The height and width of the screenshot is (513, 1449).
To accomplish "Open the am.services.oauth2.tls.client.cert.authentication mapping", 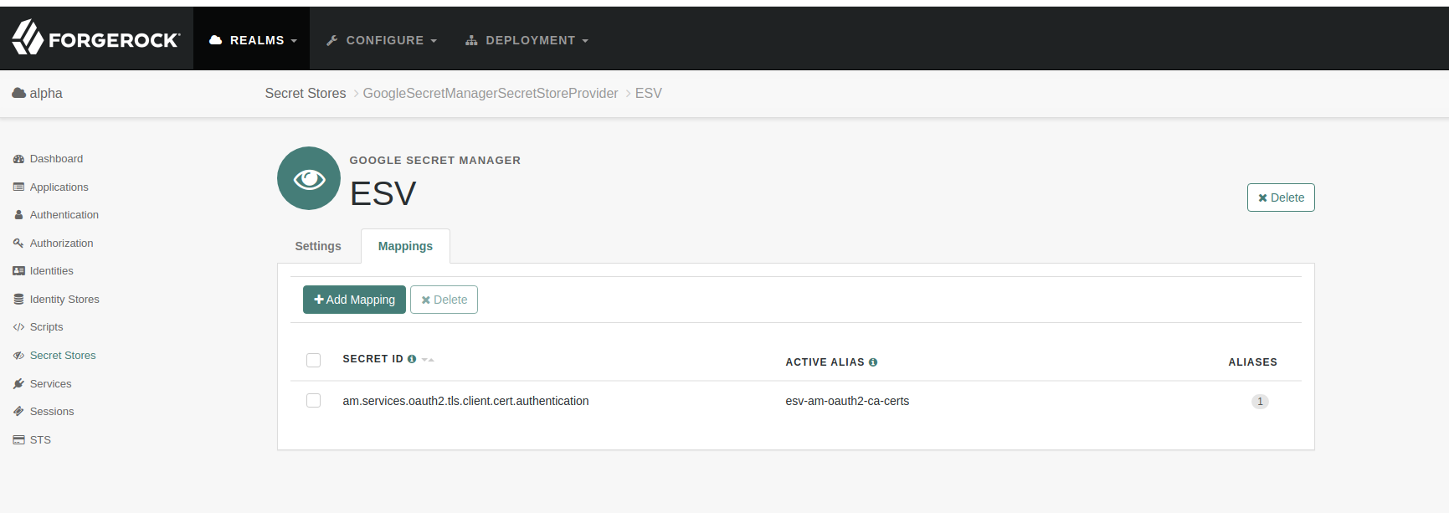I will coord(465,401).
